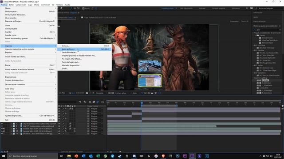The image size is (284, 159).
Task: Collapse the Sapphire Lighting effects group
Action: [x=253, y=78]
